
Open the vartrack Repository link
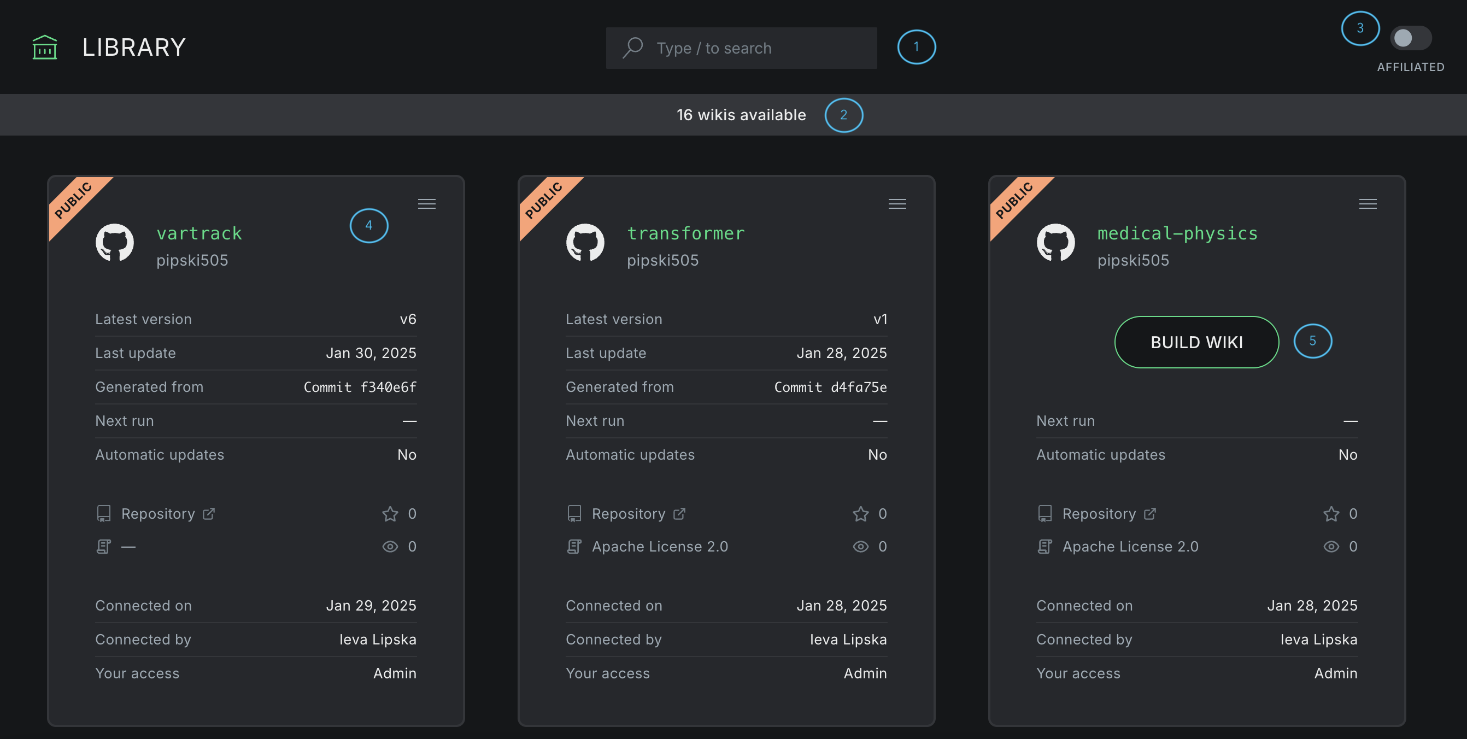point(158,514)
